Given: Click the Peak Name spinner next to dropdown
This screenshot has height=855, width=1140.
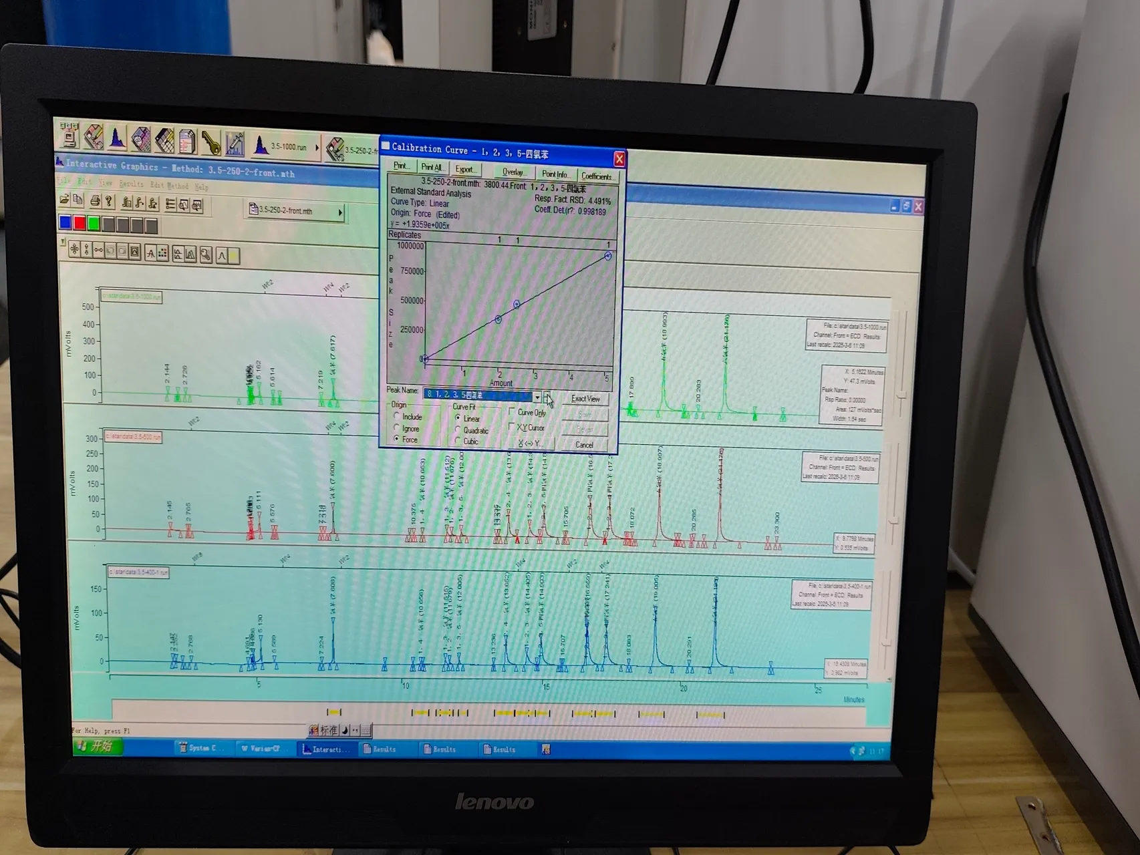Looking at the screenshot, I should pyautogui.click(x=547, y=397).
